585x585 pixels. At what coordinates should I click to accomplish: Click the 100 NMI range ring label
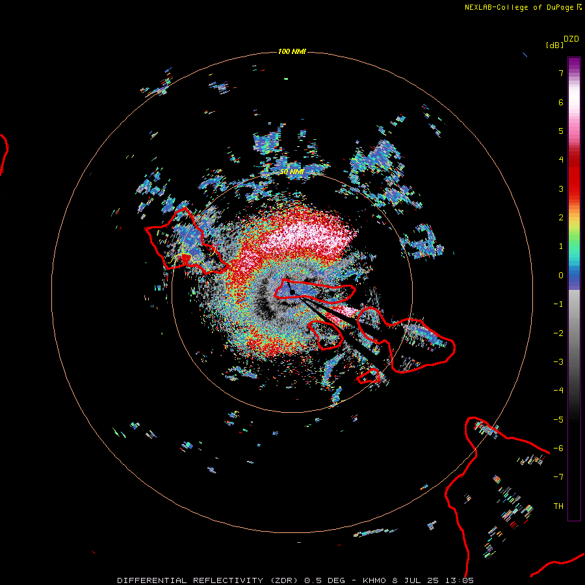tap(292, 51)
